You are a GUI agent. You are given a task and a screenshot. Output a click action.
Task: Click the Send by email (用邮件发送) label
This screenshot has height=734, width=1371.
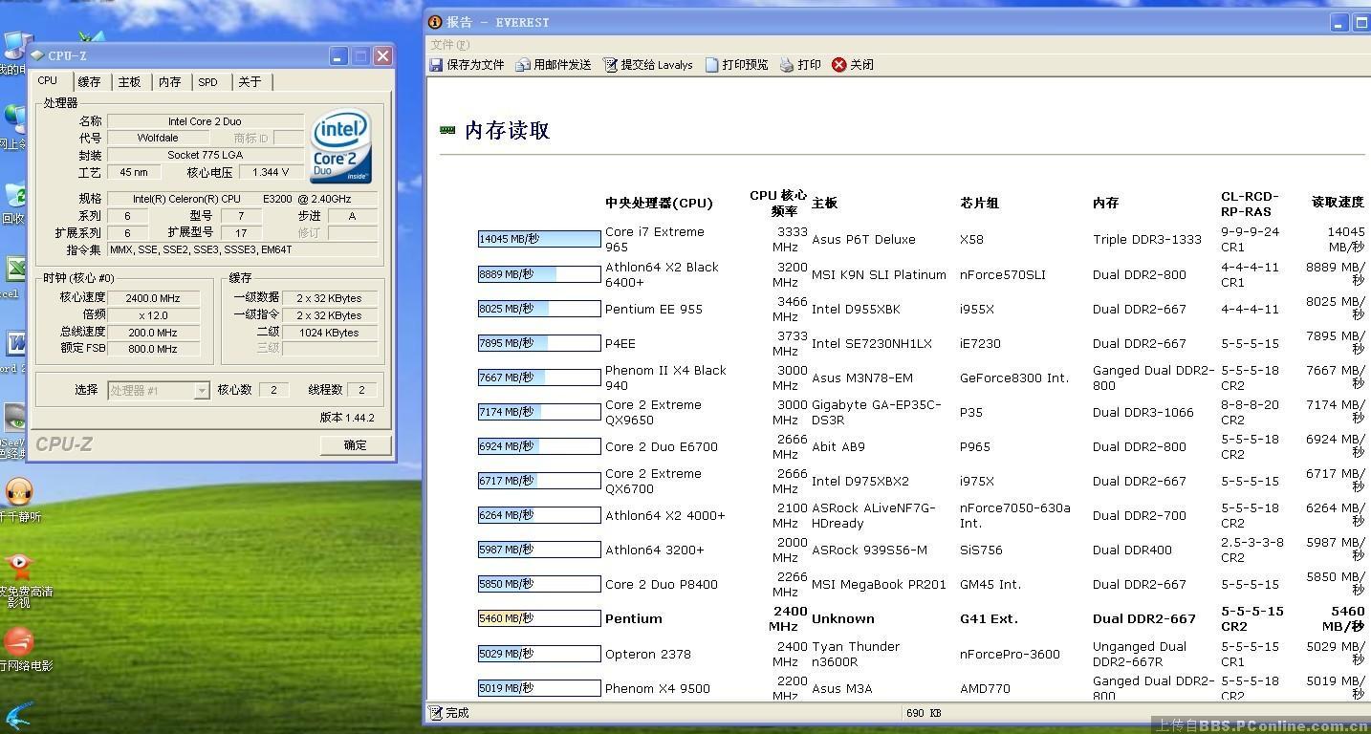point(562,65)
